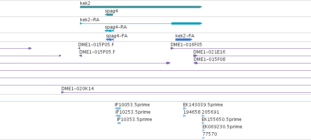The image size is (311, 140).
Task: Select the spag4-PA protein feature
Action: [110, 40]
